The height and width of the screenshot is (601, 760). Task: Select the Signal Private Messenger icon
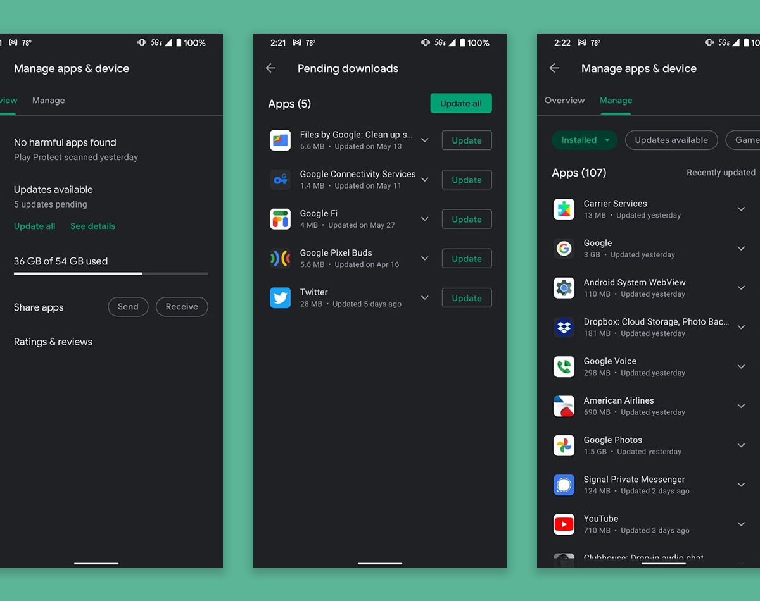(564, 485)
